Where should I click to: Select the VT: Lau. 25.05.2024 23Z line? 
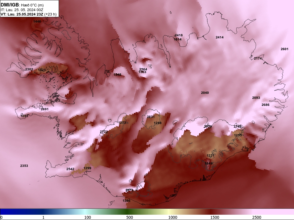pos(22,14)
